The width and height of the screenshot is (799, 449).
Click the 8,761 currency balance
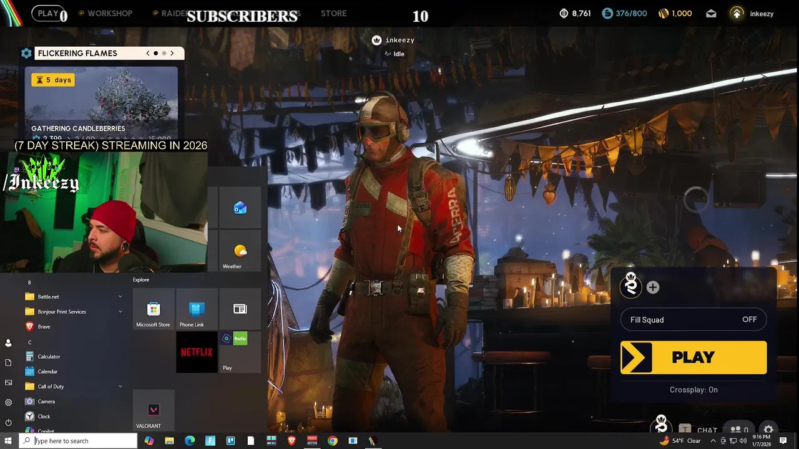pyautogui.click(x=575, y=13)
